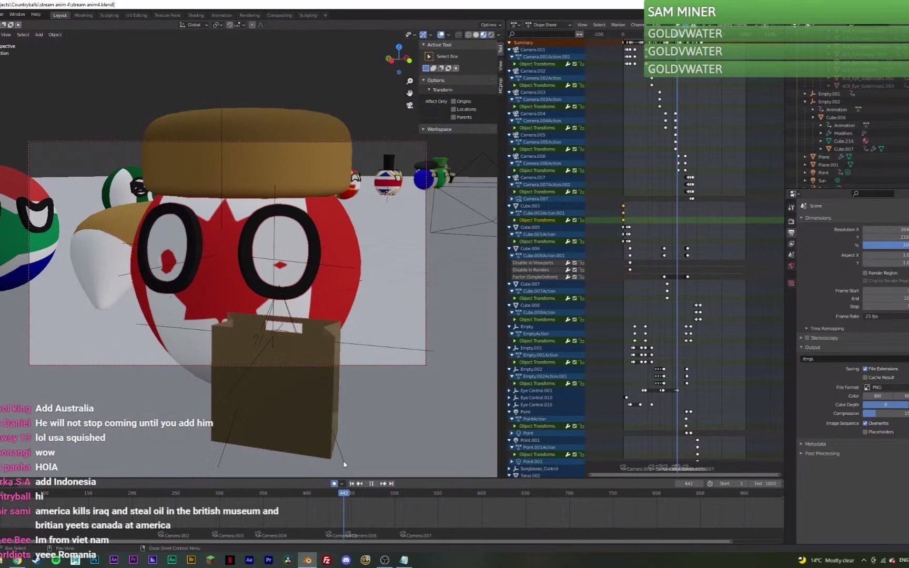Screen dimensions: 909x568
Task: Switch viewport to solid shading
Action: (476, 35)
